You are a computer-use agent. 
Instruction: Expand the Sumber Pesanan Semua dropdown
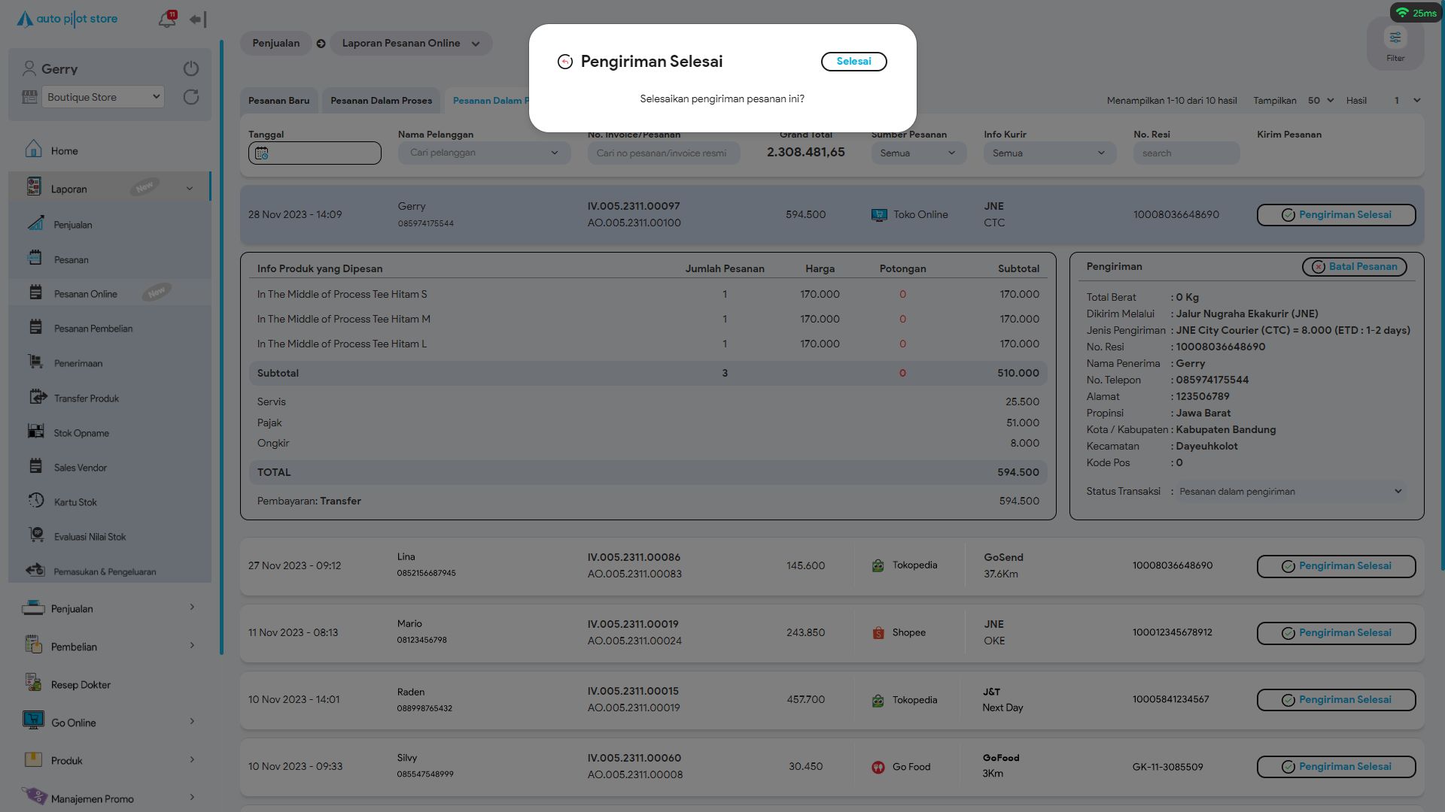pos(918,153)
